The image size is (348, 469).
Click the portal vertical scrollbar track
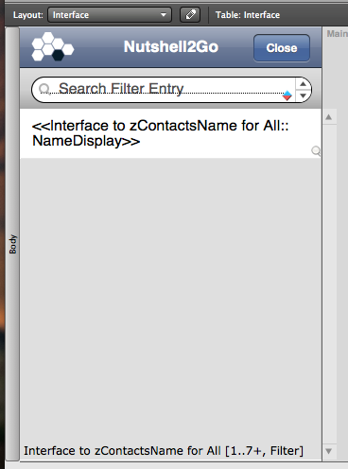(x=329, y=284)
